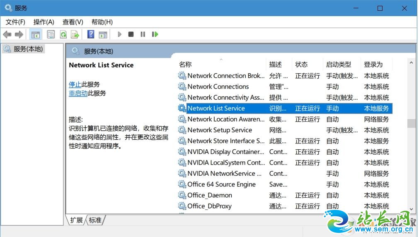This screenshot has height=237, width=419.
Task: Click the 服务(本地) panel header
Action: pyautogui.click(x=99, y=51)
